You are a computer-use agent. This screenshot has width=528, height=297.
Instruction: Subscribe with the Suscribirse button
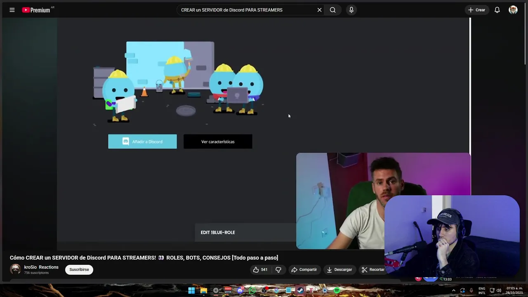[x=79, y=269]
